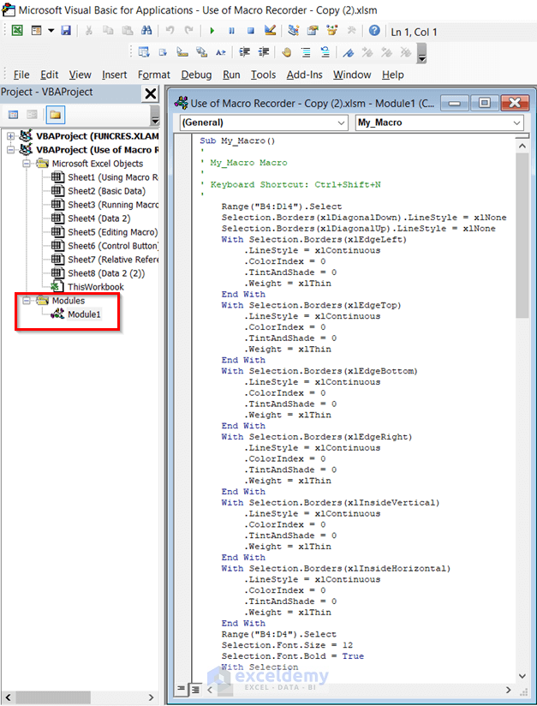Click the Cut scissors icon
This screenshot has width=537, height=706.
point(89,31)
